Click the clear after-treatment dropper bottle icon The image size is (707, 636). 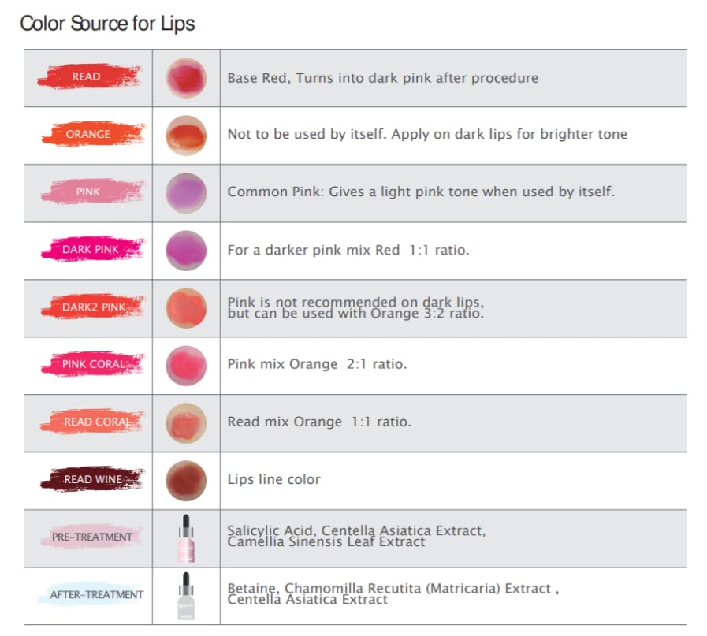[186, 596]
